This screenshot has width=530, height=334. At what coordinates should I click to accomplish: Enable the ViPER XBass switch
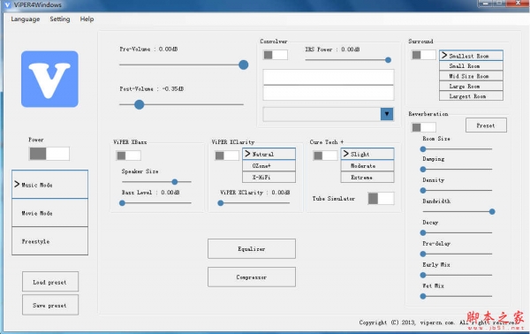[128, 156]
